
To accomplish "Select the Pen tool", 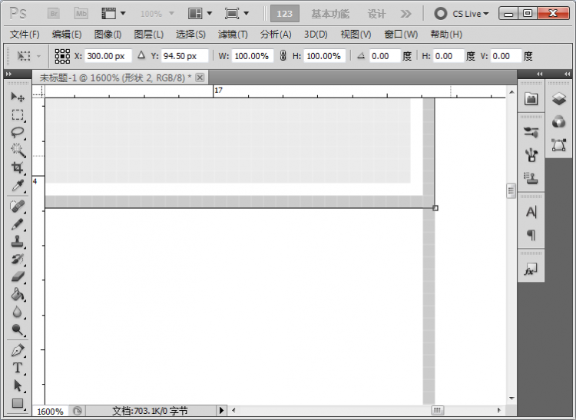I will (17, 351).
